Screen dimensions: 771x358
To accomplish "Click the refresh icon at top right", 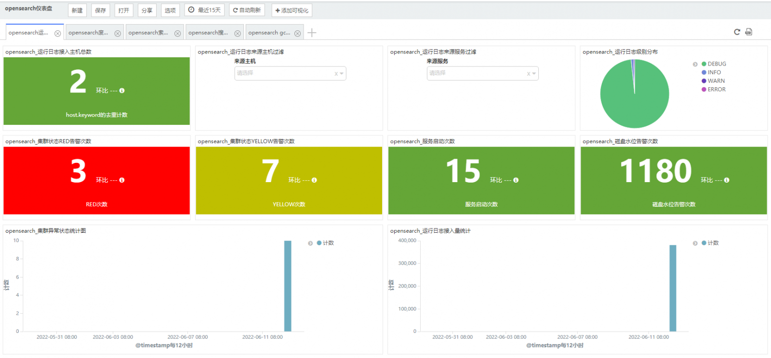I will 737,32.
